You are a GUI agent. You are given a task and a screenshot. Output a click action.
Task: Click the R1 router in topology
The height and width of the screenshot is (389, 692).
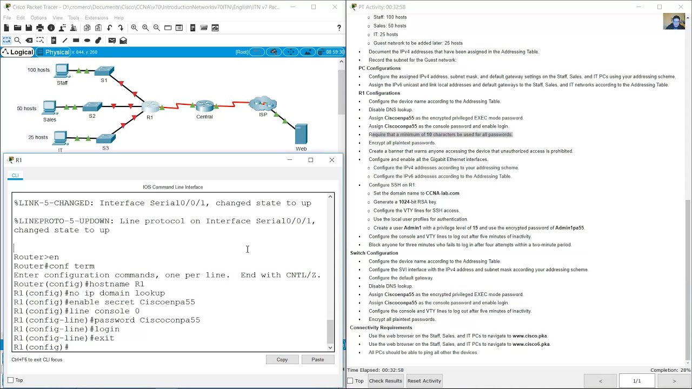pos(151,107)
